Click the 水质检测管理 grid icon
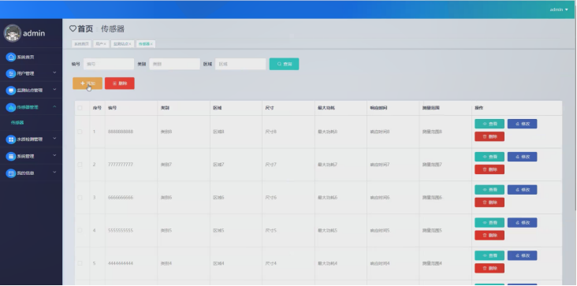Screen dimensions: 577x286 [x=11, y=139]
